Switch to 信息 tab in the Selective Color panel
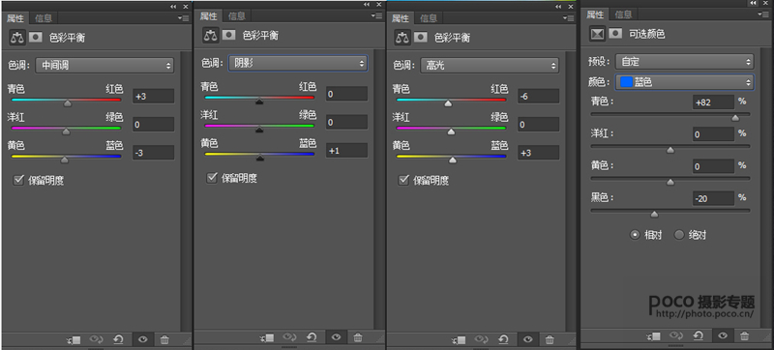Screen dimensions: 774x350 [x=623, y=15]
